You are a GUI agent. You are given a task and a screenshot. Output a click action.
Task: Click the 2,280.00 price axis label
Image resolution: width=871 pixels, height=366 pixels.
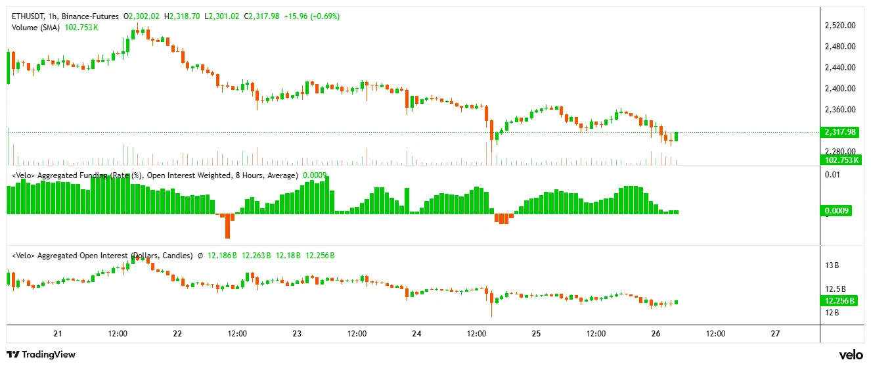click(x=839, y=152)
